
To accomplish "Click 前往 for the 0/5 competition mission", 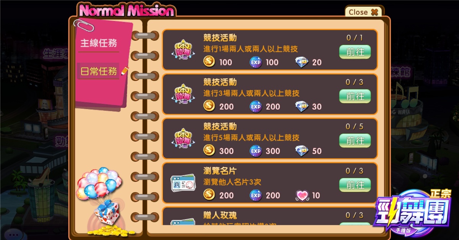I will point(355,141).
